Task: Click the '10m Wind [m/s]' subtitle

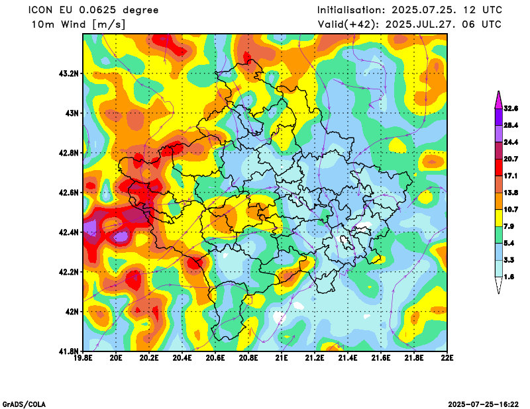Action: click(x=78, y=24)
